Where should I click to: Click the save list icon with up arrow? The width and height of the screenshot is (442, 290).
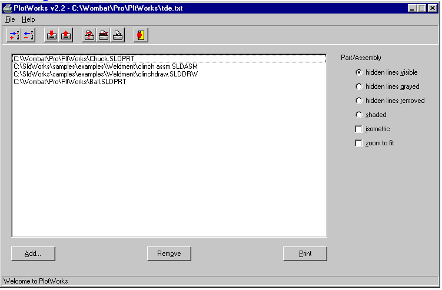tap(66, 35)
